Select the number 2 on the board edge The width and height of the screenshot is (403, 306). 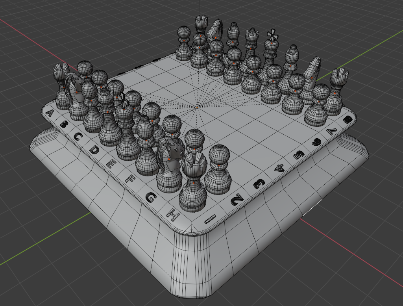(x=237, y=200)
